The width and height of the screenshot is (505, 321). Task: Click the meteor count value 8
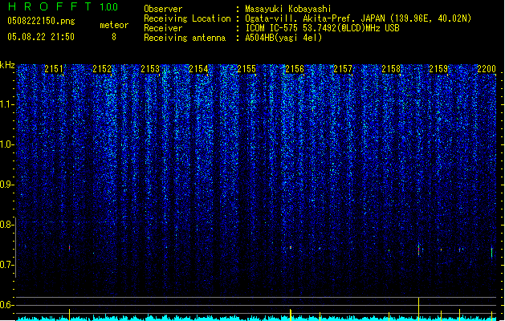[114, 37]
